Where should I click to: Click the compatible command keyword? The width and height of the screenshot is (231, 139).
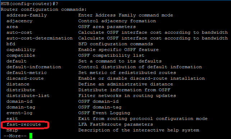21,56
